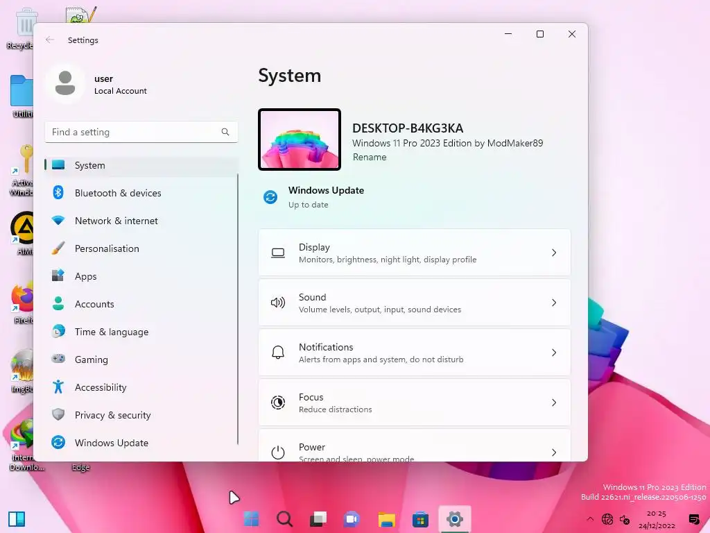The image size is (710, 533).
Task: Open Task View on the taskbar
Action: click(x=318, y=519)
